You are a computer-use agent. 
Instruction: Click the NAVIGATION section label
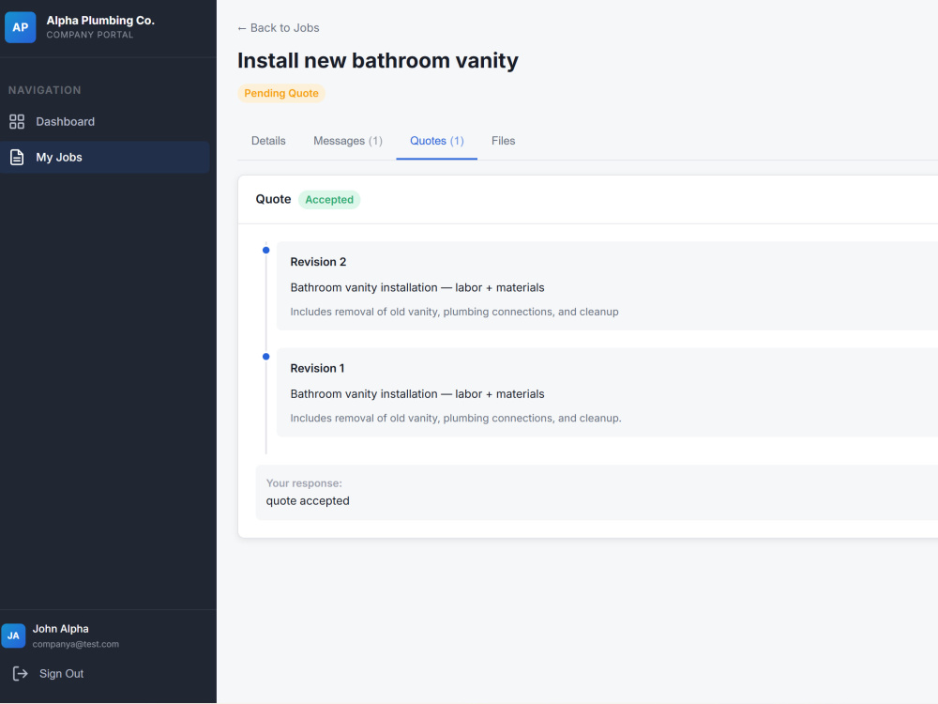pos(45,90)
